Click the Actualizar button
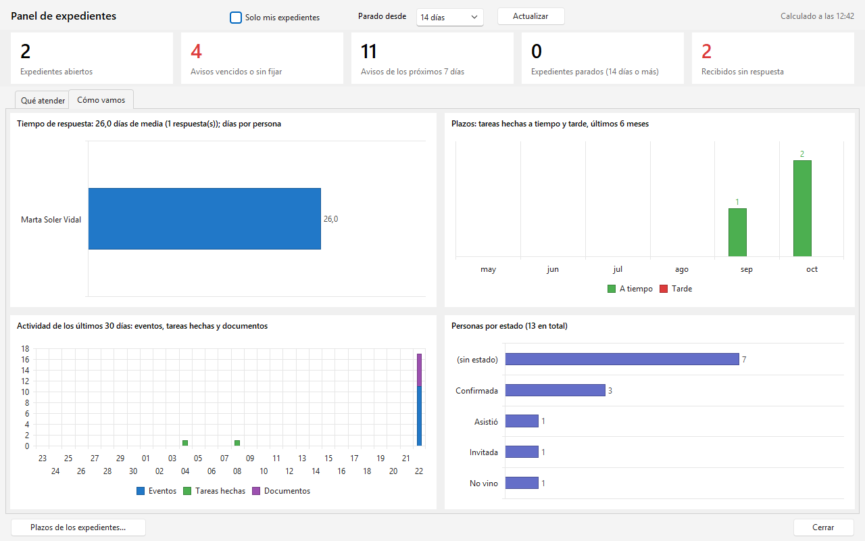 click(530, 16)
